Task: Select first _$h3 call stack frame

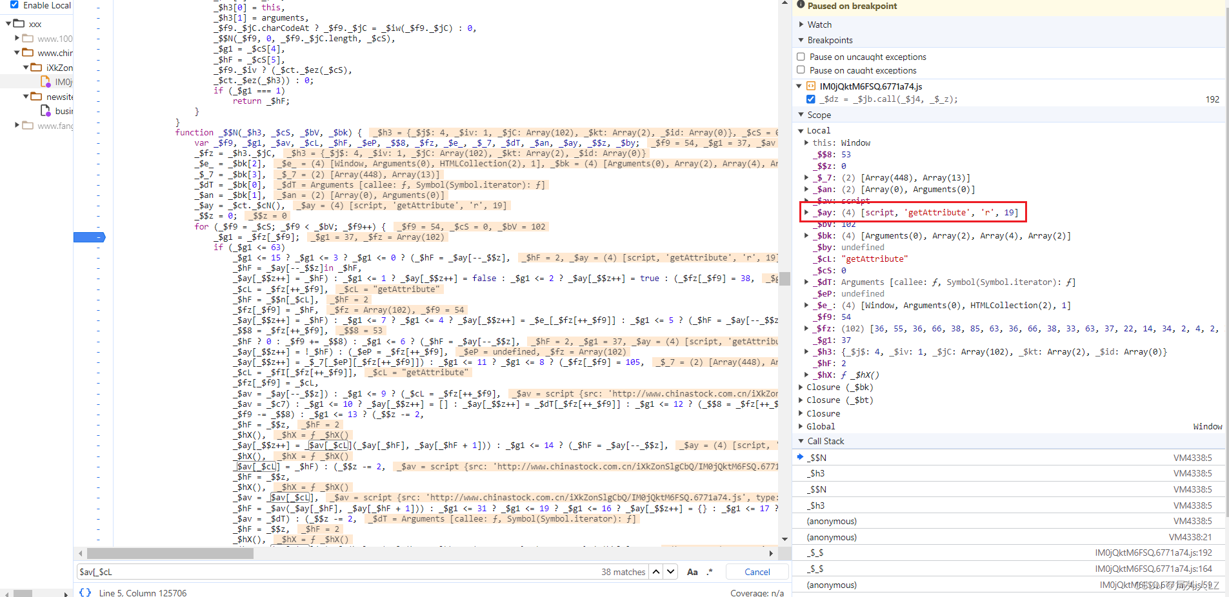Action: [1008, 473]
